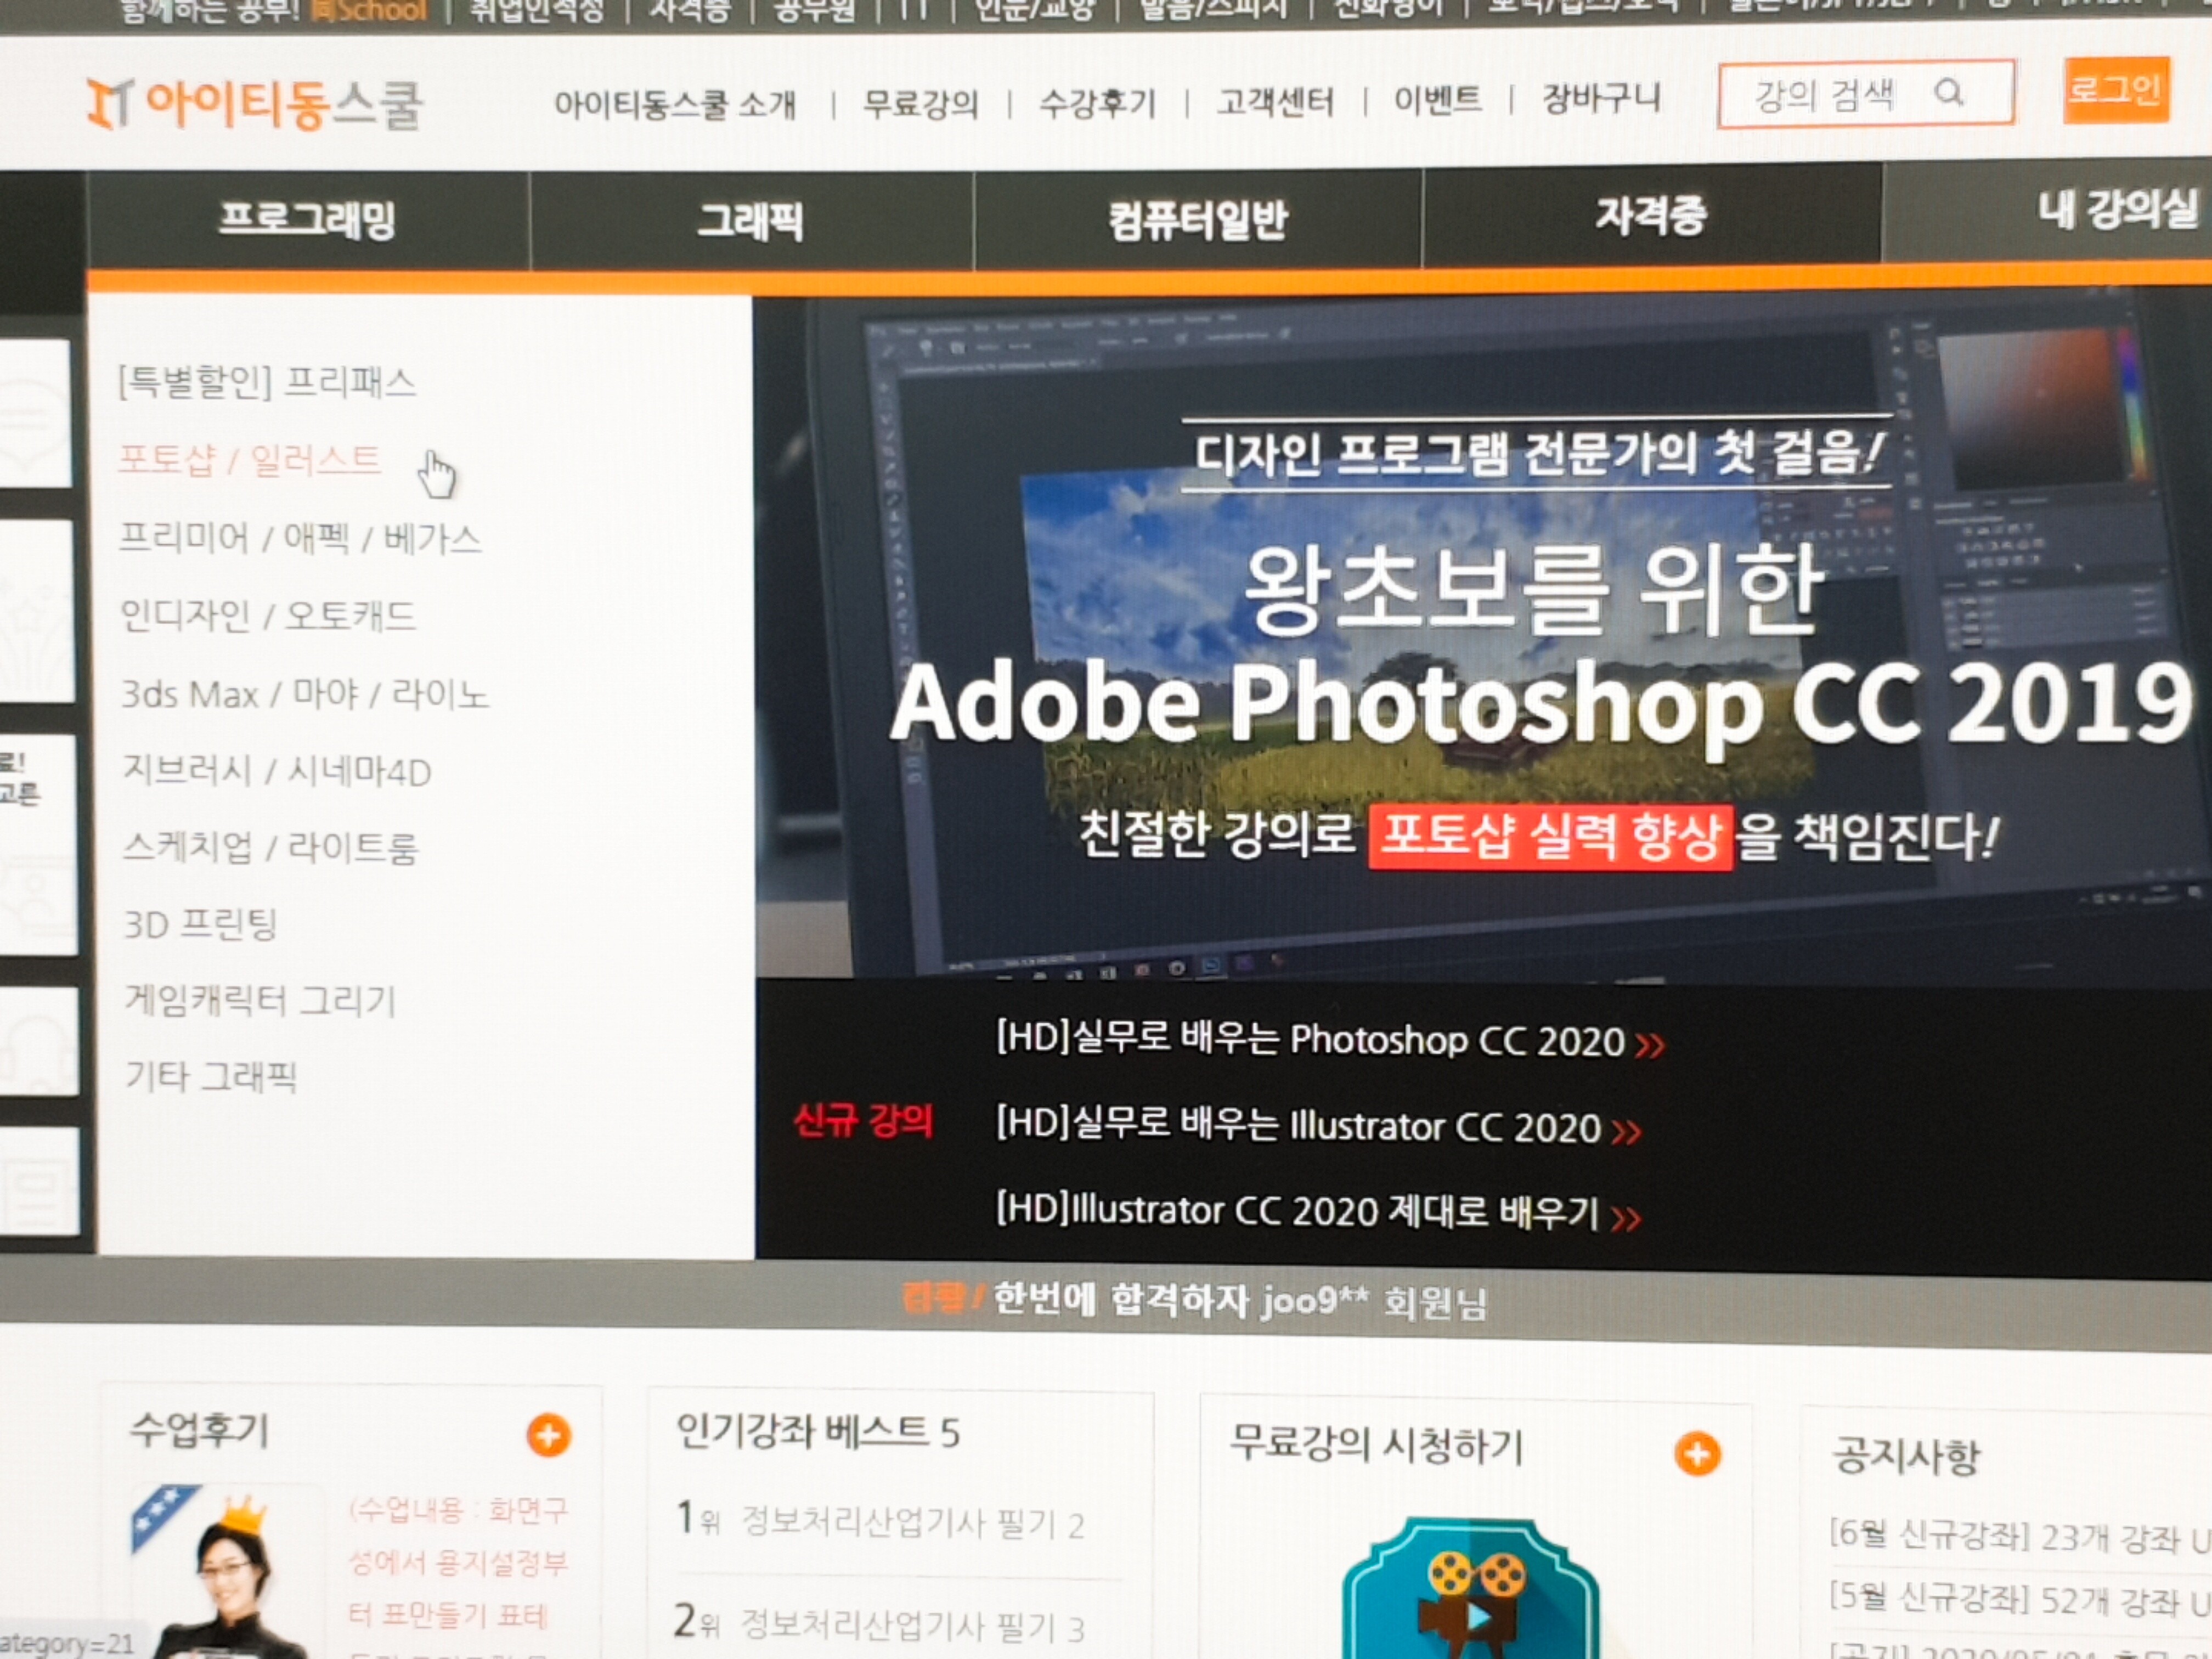Image resolution: width=2212 pixels, height=1659 pixels.
Task: Click arrows icon after 제대로 배우기
Action: [x=1626, y=1218]
